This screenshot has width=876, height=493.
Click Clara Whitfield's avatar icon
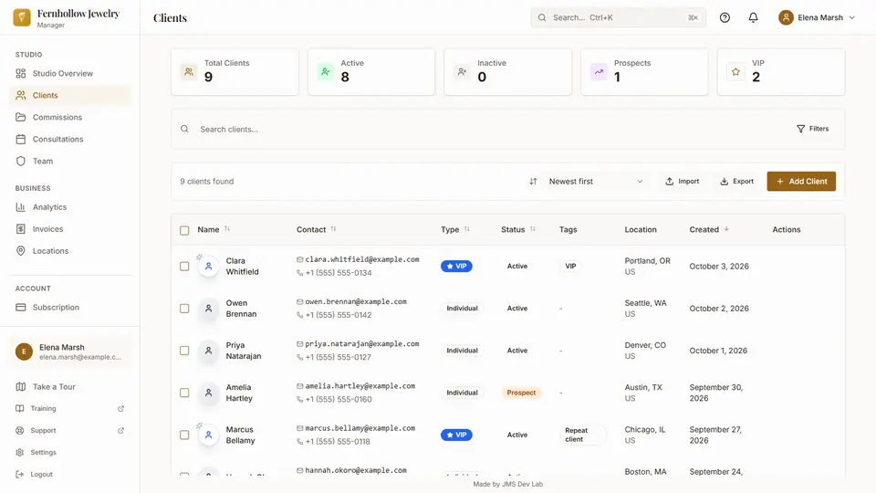click(x=208, y=266)
